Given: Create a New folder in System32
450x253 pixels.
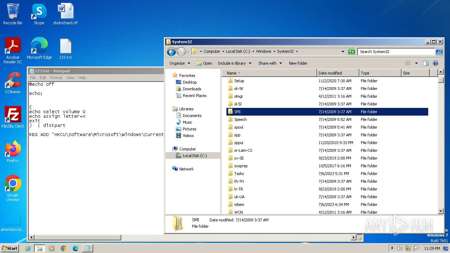Looking at the screenshot, I should pyautogui.click(x=298, y=63).
